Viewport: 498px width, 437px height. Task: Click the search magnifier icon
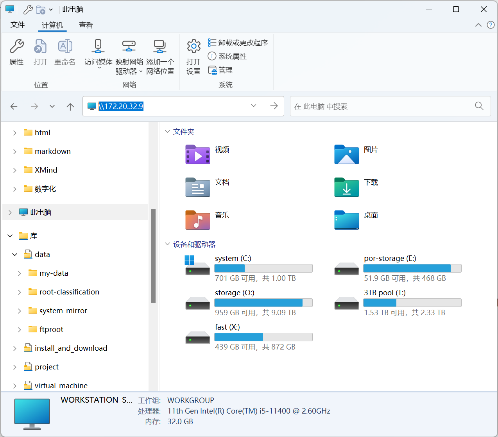coord(479,106)
